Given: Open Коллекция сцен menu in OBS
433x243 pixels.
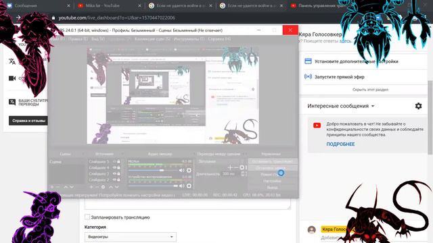Looking at the screenshot, I should (152, 39).
